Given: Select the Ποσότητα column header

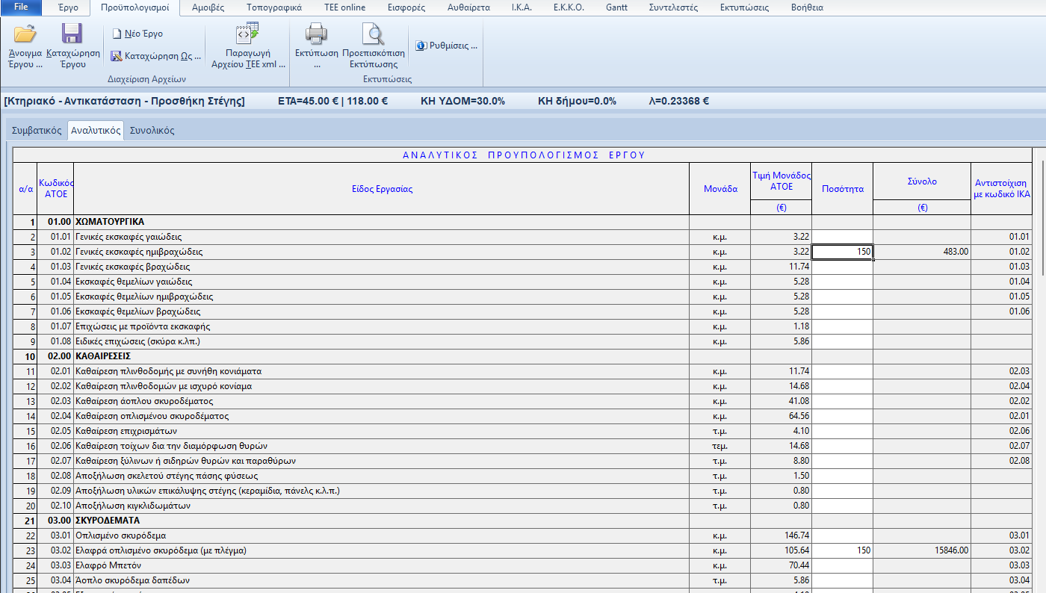Looking at the screenshot, I should click(842, 189).
